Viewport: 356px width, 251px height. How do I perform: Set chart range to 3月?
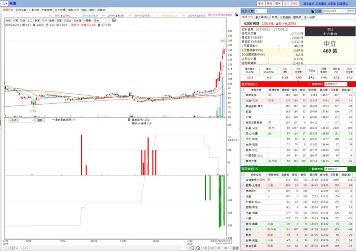205,248
